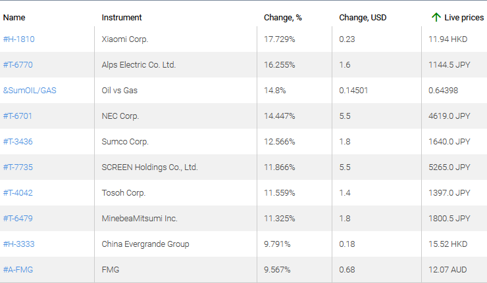The image size is (487, 283).
Task: Open the #H-3333 Evergrande link
Action: pyautogui.click(x=18, y=244)
